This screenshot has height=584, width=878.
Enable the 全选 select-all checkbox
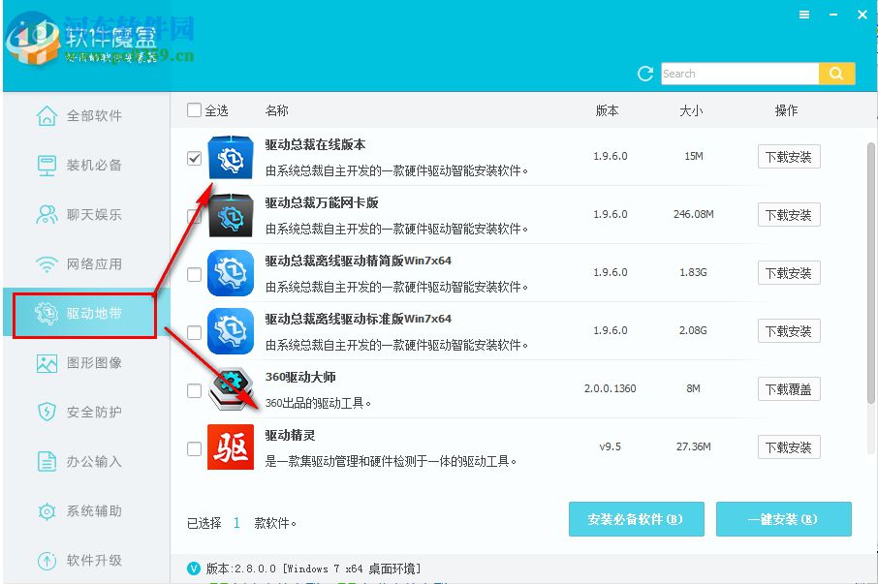coord(193,109)
